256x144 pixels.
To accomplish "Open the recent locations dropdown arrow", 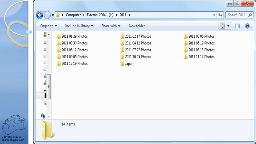I will 53,15.
